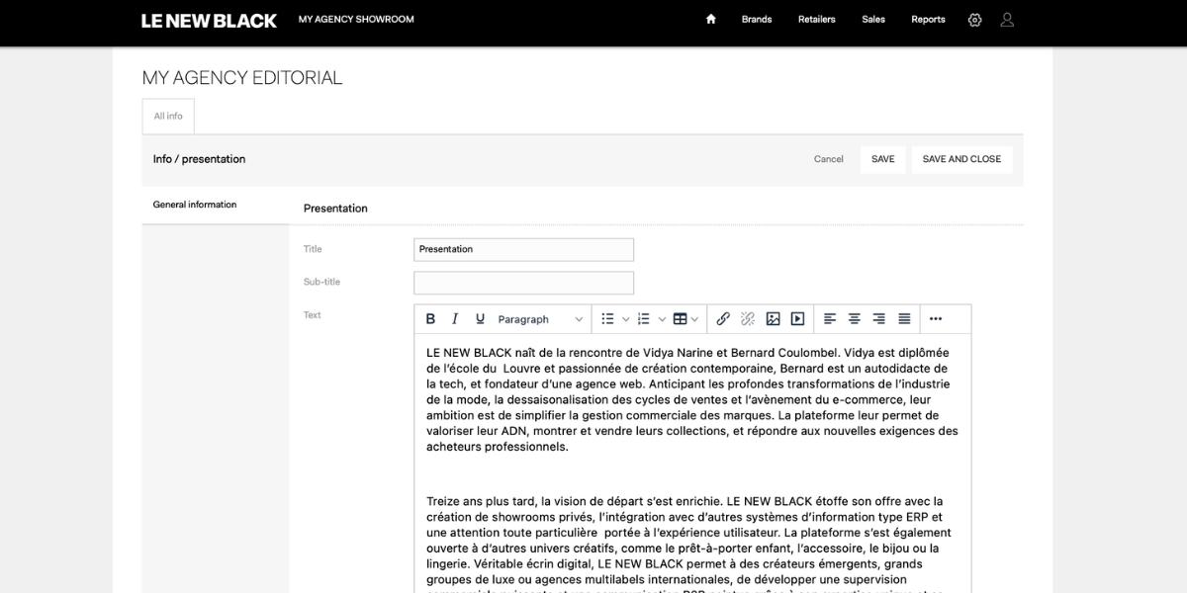The width and height of the screenshot is (1187, 593).
Task: Open settings gear in top bar
Action: tap(974, 20)
